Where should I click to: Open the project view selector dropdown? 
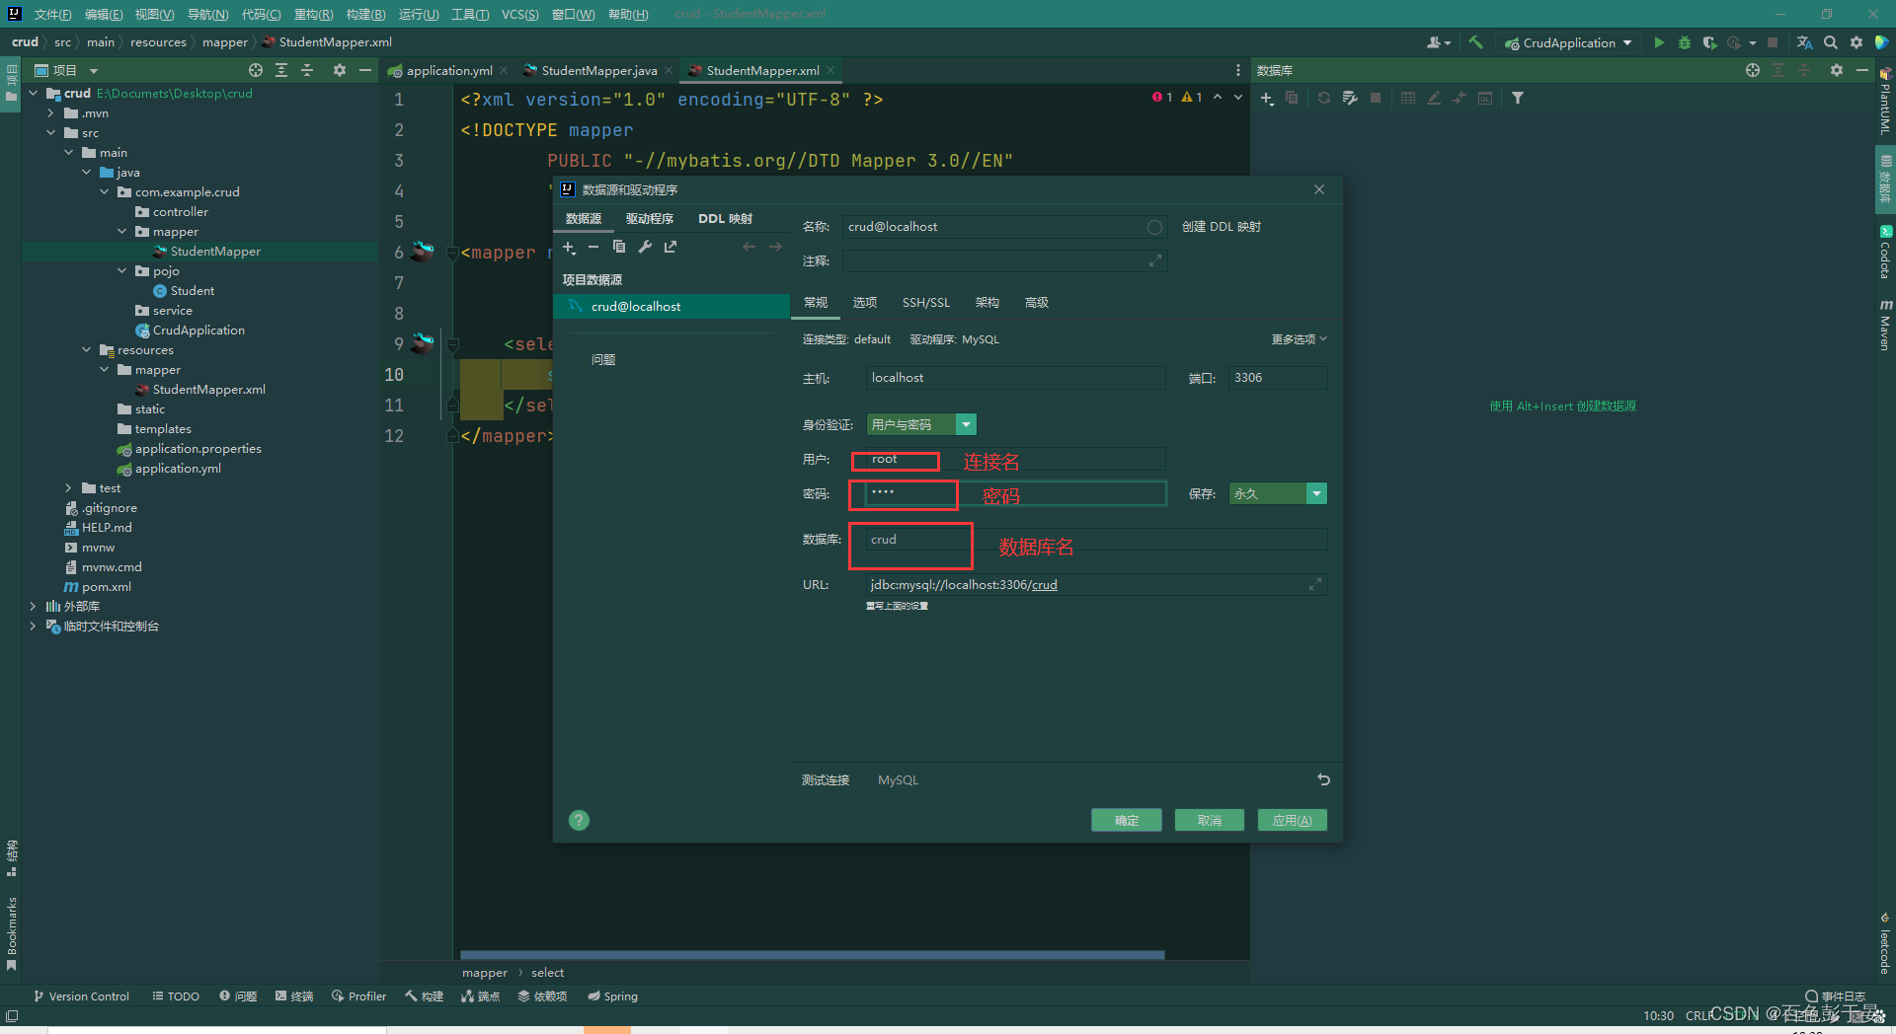tap(94, 71)
